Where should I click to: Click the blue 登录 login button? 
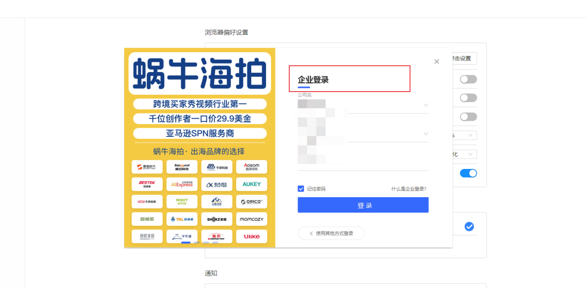(363, 205)
